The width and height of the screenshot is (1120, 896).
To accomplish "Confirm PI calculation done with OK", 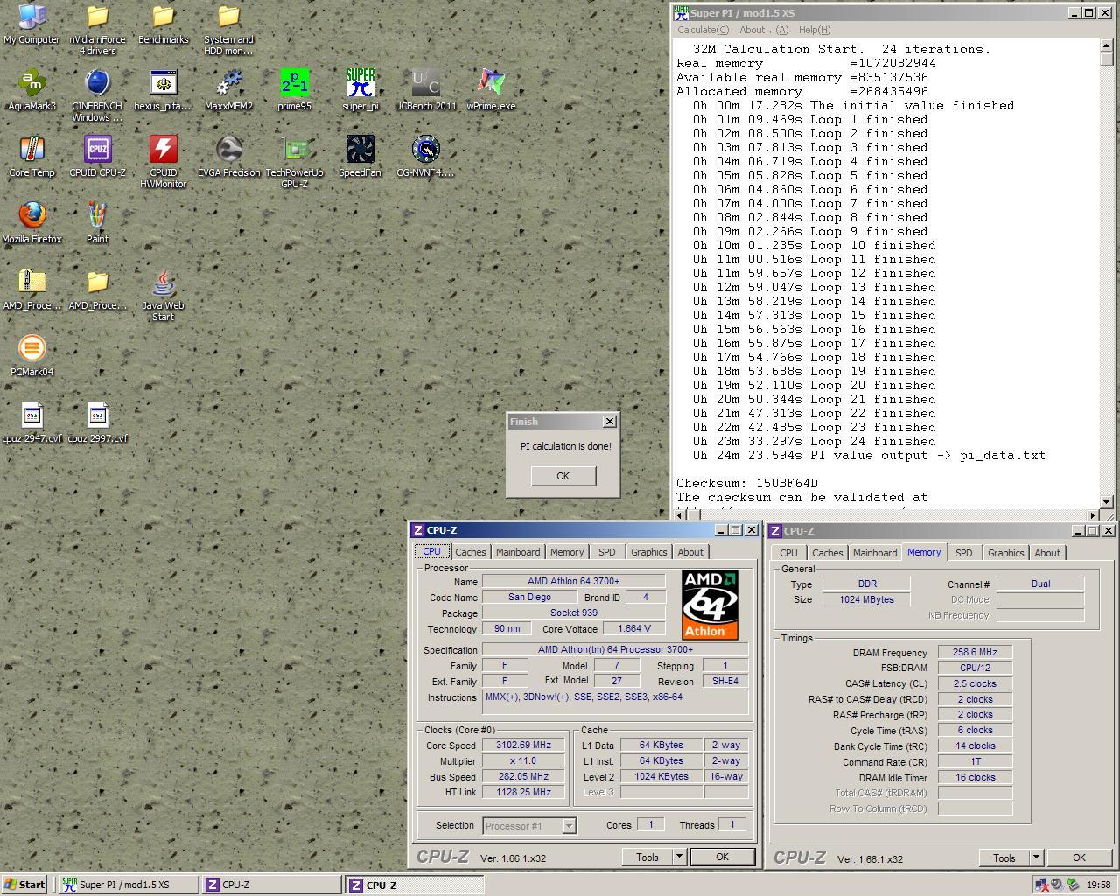I will coord(563,476).
